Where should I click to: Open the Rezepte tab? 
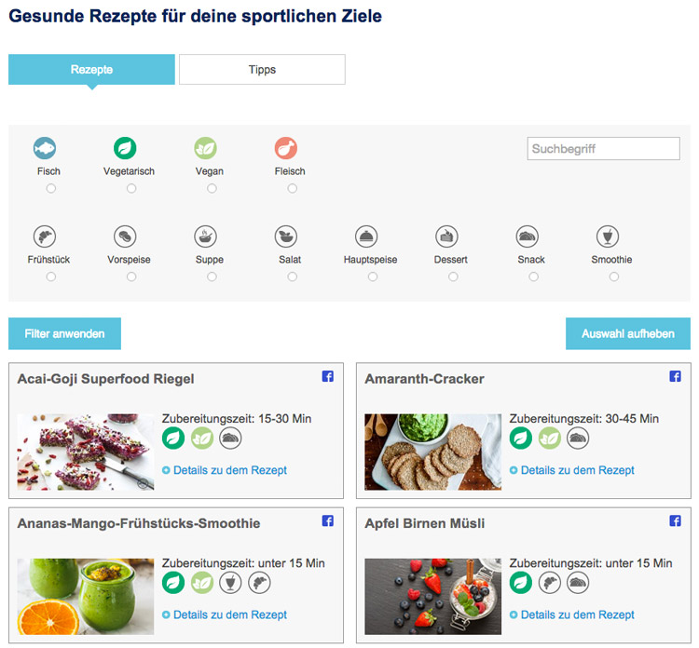pyautogui.click(x=91, y=70)
